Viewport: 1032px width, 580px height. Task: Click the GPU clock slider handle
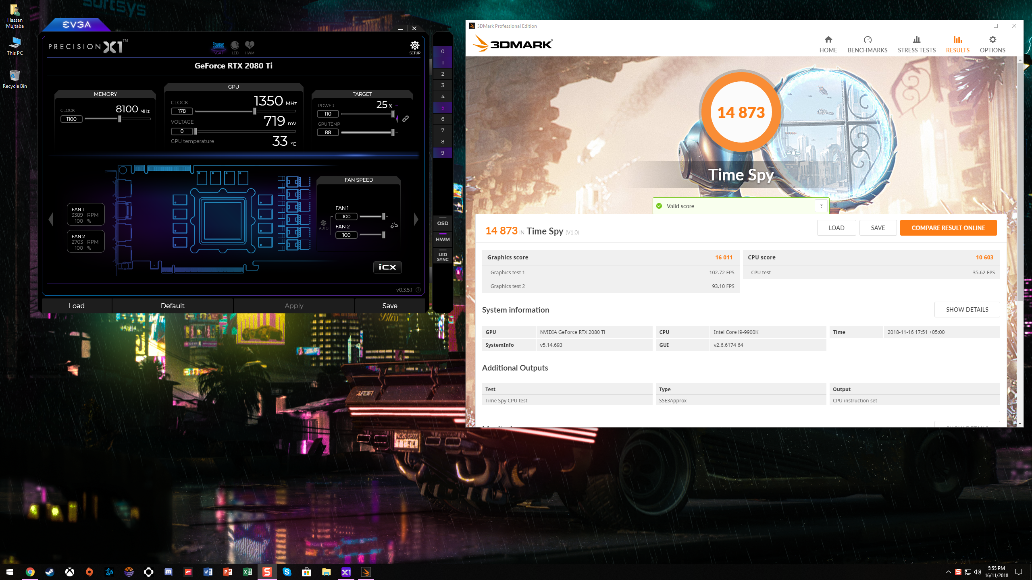pyautogui.click(x=254, y=111)
